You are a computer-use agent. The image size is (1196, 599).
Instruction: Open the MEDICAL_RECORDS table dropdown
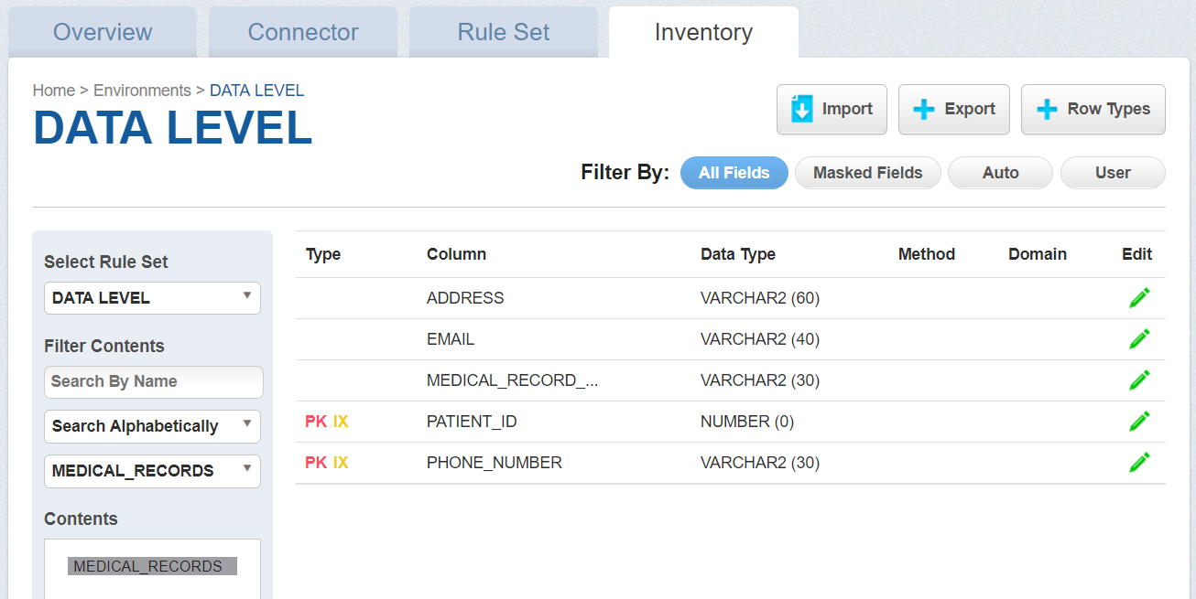pos(152,471)
